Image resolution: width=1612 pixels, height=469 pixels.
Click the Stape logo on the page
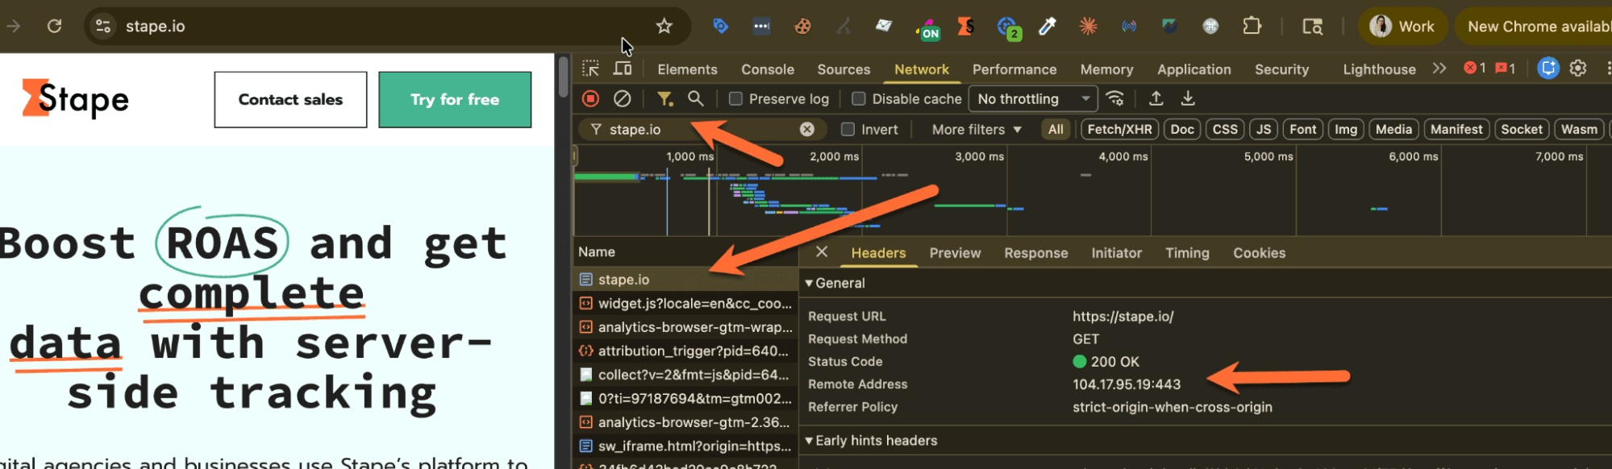pyautogui.click(x=76, y=99)
